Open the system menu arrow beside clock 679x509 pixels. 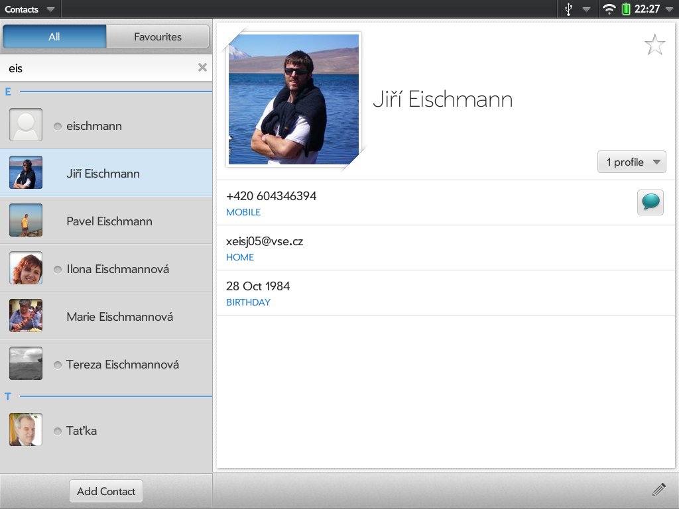(669, 9)
